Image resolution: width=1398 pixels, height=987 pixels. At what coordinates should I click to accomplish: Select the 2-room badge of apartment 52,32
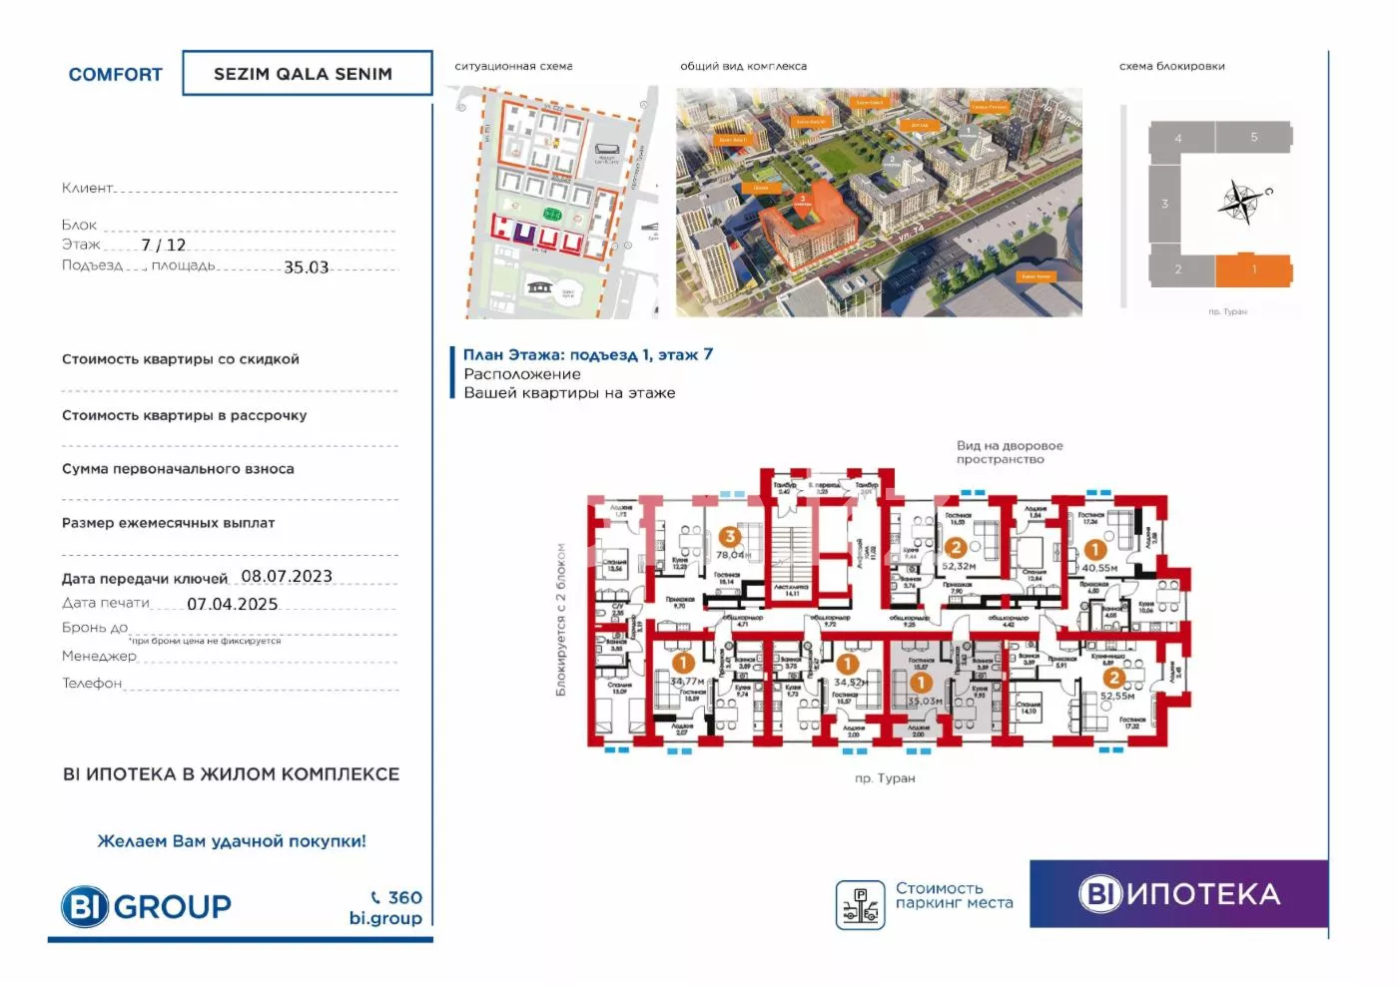956,547
